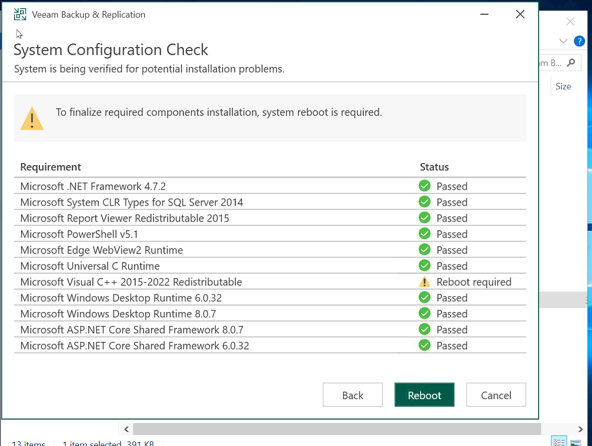
Task: Select row Microsoft Windows Desktop Runtime 8.0.7
Action: tap(270, 313)
